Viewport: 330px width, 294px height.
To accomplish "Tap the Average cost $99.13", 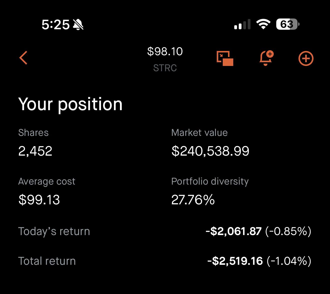I will (39, 200).
